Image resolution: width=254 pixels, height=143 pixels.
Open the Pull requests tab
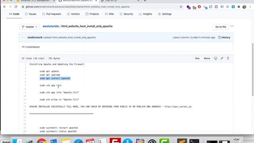pyautogui.click(x=52, y=14)
